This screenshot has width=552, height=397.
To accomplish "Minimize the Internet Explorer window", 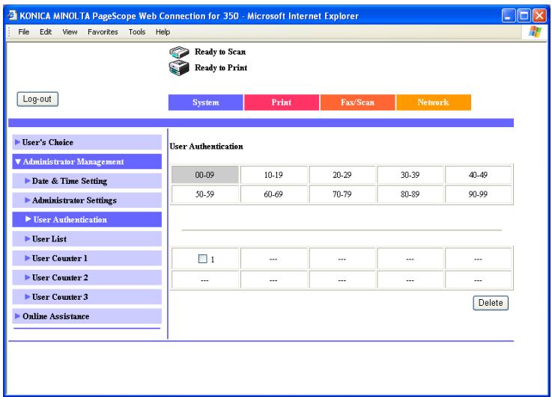I will pyautogui.click(x=508, y=16).
